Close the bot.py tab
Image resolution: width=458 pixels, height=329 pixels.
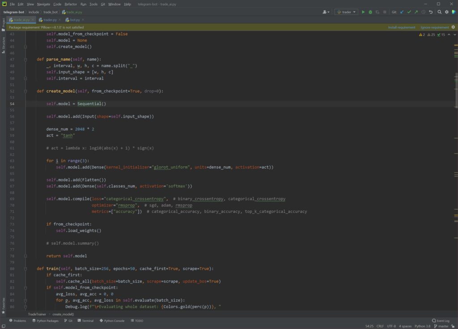coord(83,20)
